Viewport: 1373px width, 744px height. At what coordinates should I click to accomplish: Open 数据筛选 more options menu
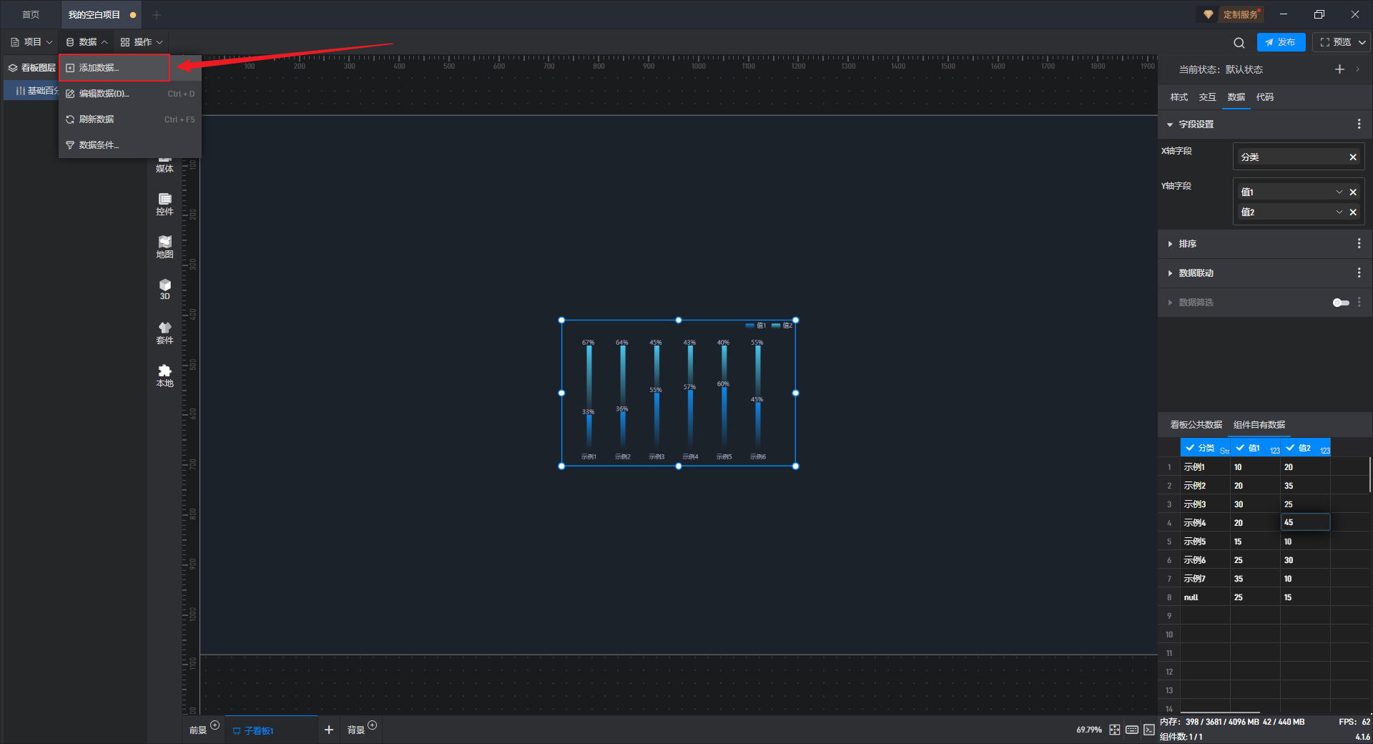1359,303
